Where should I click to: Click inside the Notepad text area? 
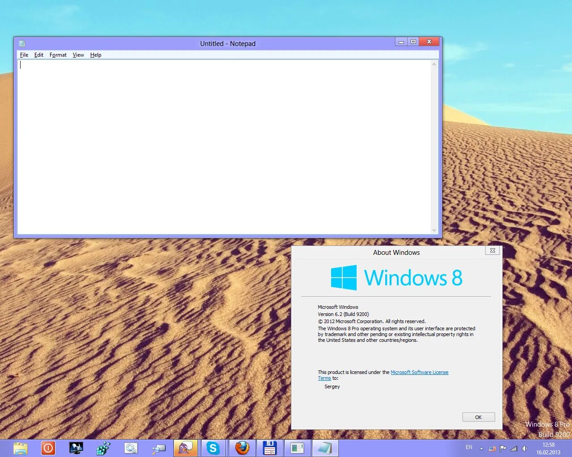click(223, 146)
